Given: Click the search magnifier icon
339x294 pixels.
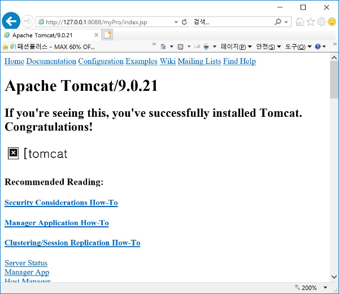Looking at the screenshot, I should (x=278, y=22).
